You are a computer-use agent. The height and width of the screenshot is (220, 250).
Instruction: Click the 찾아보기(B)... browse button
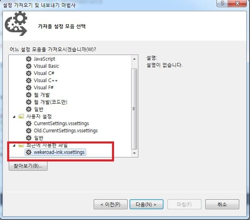28,166
